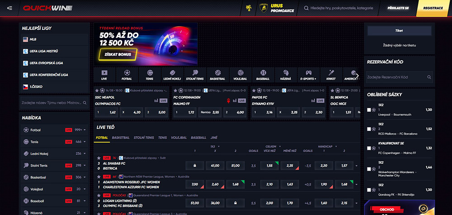Viewport: 452px width, 215px height.
Task: Favorite the Al Shabab FC live match
Action: point(99,158)
